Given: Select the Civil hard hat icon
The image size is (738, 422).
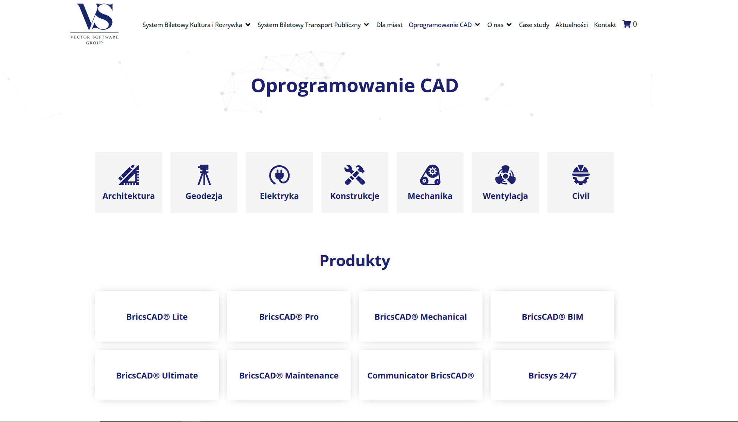Looking at the screenshot, I should [x=581, y=175].
